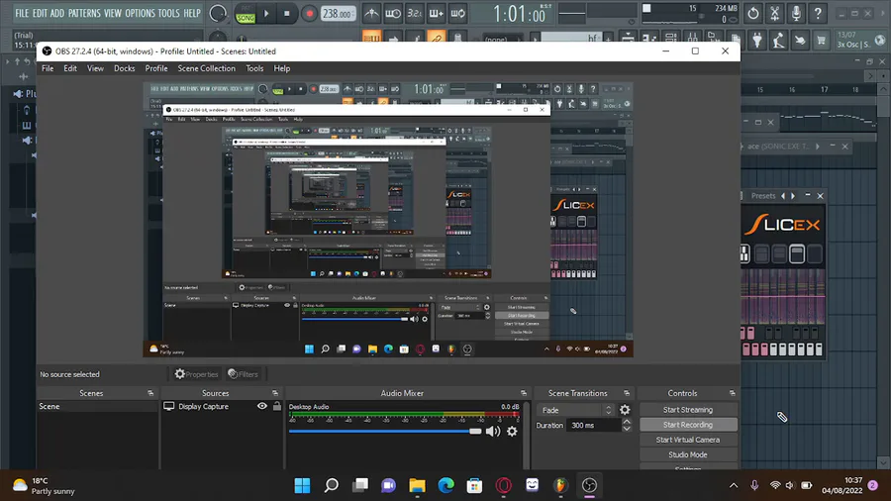
Task: Open Opera browser from the taskbar
Action: [x=504, y=485]
